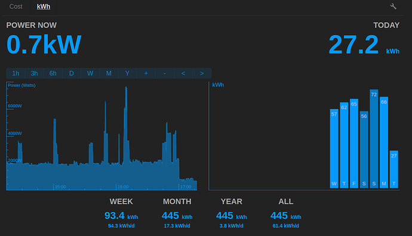The height and width of the screenshot is (236, 412).
Task: Select the 3h time range button
Action: point(35,73)
